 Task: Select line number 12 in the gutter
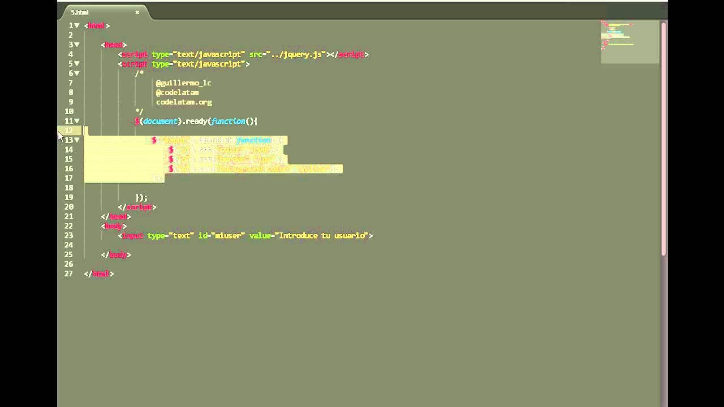click(68, 130)
